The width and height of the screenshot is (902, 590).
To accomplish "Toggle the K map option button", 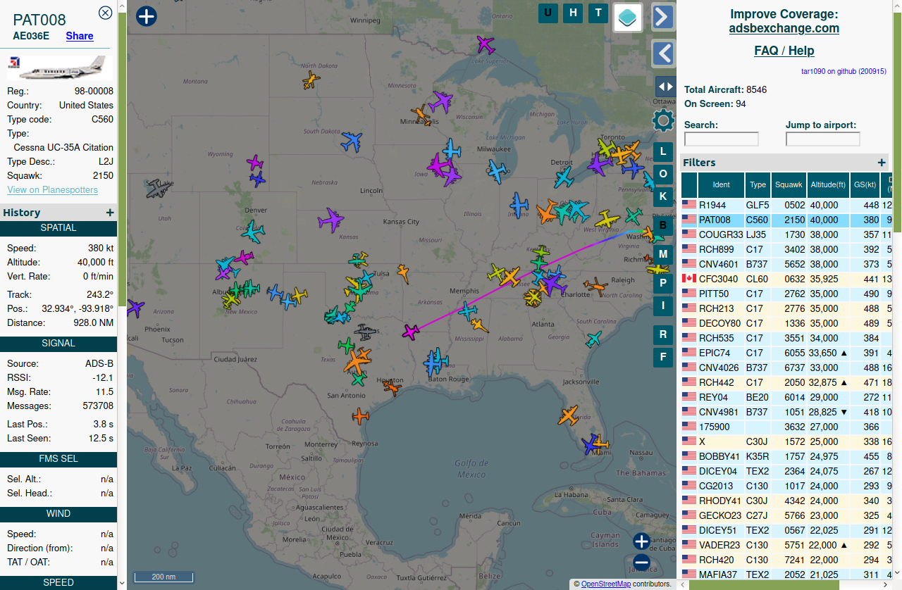I will [663, 196].
